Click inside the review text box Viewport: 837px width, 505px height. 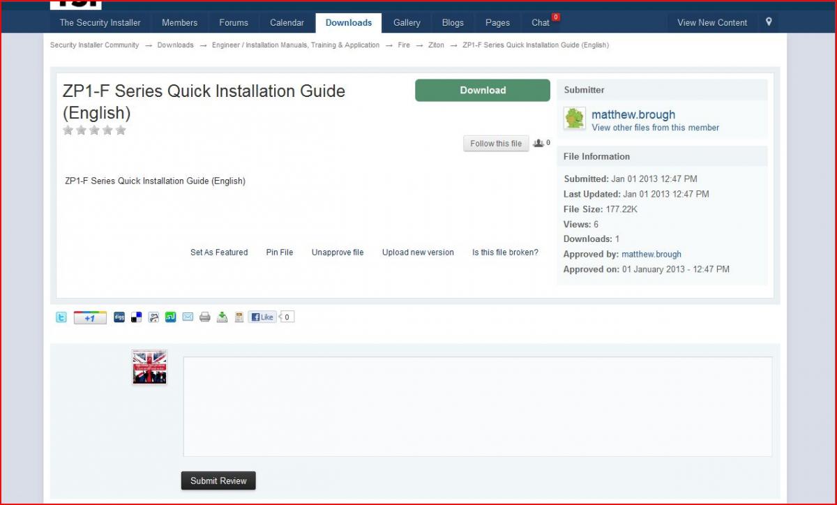click(478, 407)
